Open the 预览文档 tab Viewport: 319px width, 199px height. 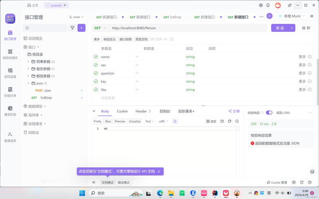tap(142, 39)
